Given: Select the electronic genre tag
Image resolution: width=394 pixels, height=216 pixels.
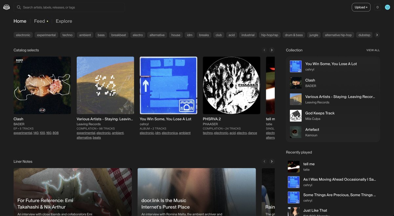Looking at the screenshot, I should point(23,35).
